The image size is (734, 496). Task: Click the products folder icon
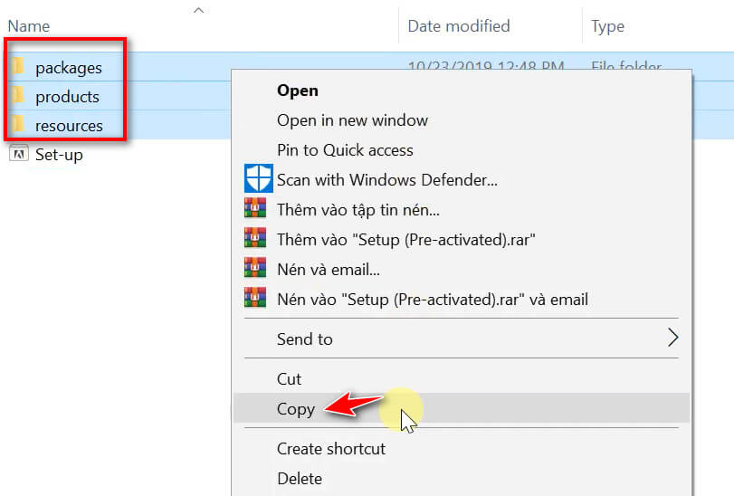pyautogui.click(x=18, y=96)
